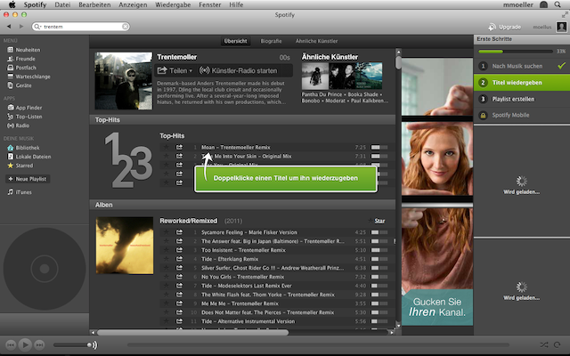Open macOS Spotlight search icon
570x356 pixels.
point(558,4)
